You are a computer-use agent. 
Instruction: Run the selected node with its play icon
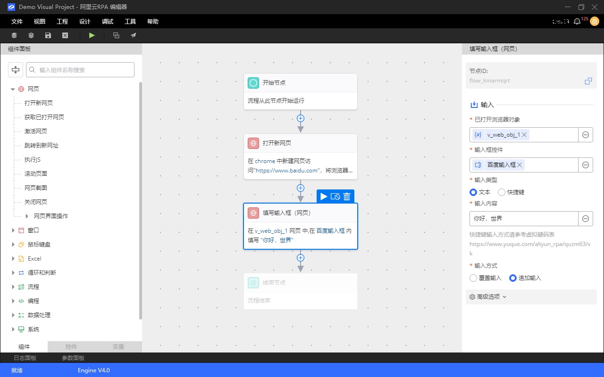[324, 197]
